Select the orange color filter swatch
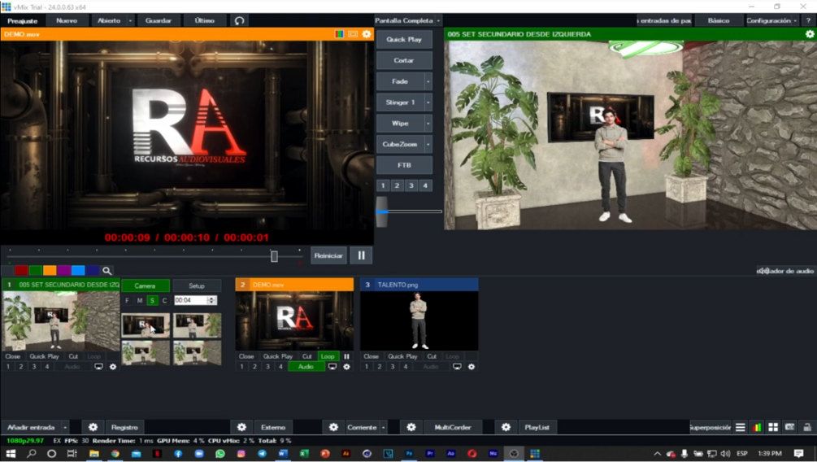817x462 pixels. [50, 271]
